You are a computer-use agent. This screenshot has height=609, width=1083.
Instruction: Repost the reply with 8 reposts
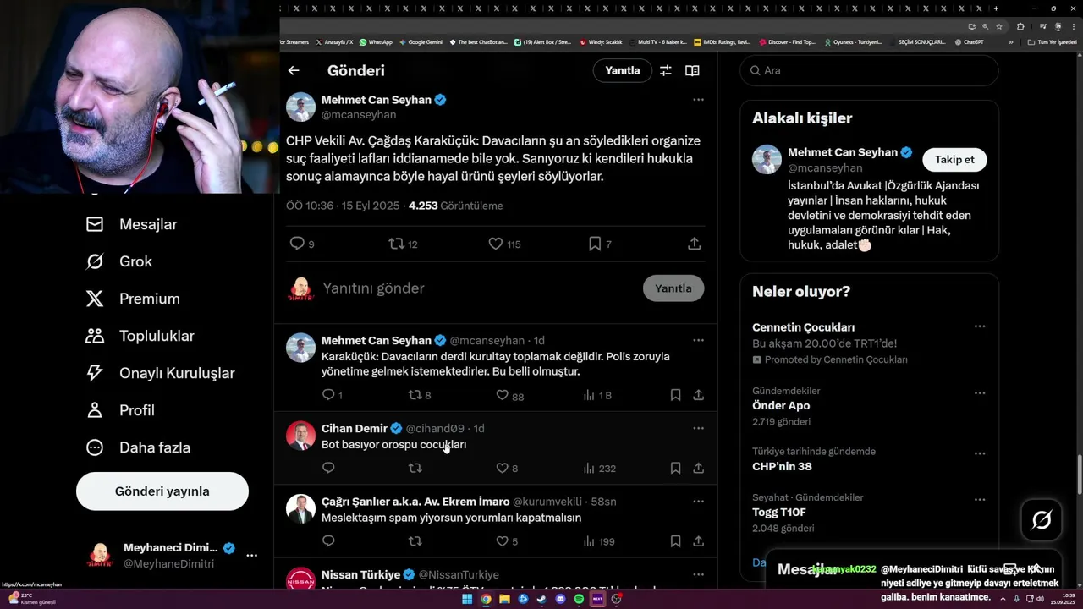pos(415,395)
